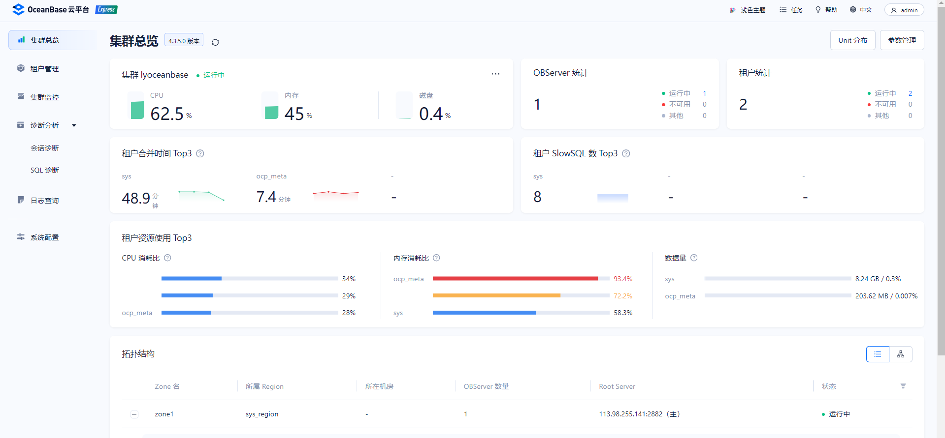Click OBServer 运行中 count 1
The image size is (945, 438).
pyautogui.click(x=705, y=93)
